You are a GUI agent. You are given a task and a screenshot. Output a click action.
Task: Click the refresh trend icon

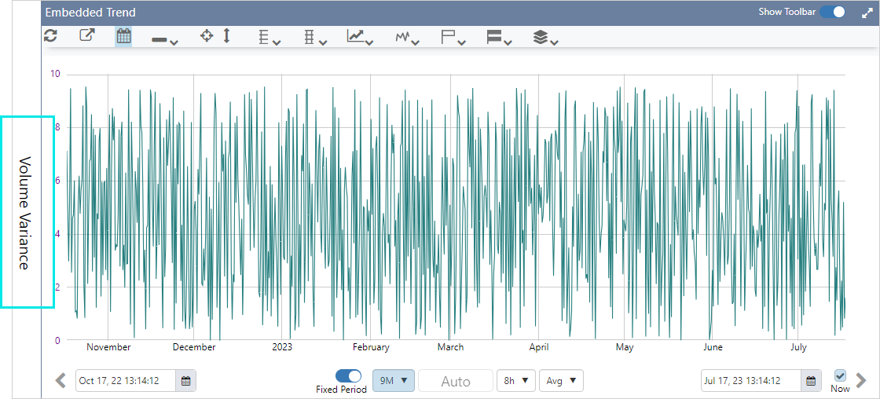(50, 36)
